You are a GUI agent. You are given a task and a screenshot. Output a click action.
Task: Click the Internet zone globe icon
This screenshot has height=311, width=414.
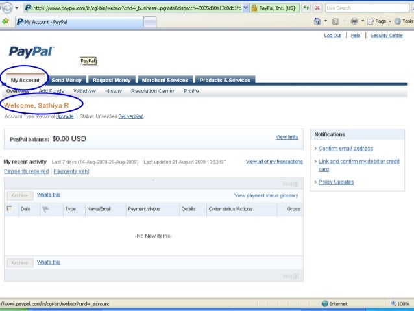pyautogui.click(x=324, y=304)
